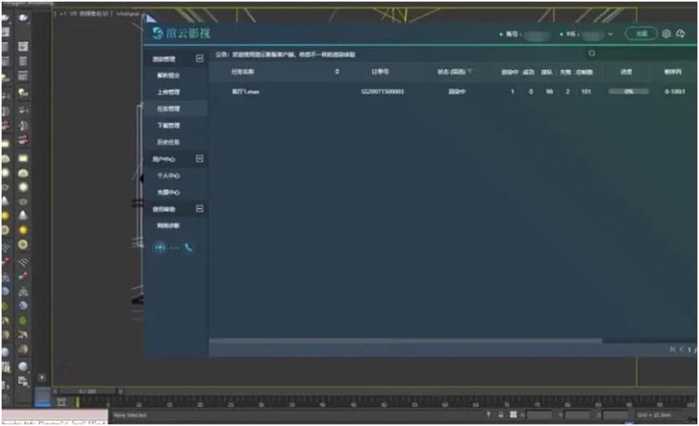Open settings via the gear icon
Viewport: 699px width, 426px height.
666,34
